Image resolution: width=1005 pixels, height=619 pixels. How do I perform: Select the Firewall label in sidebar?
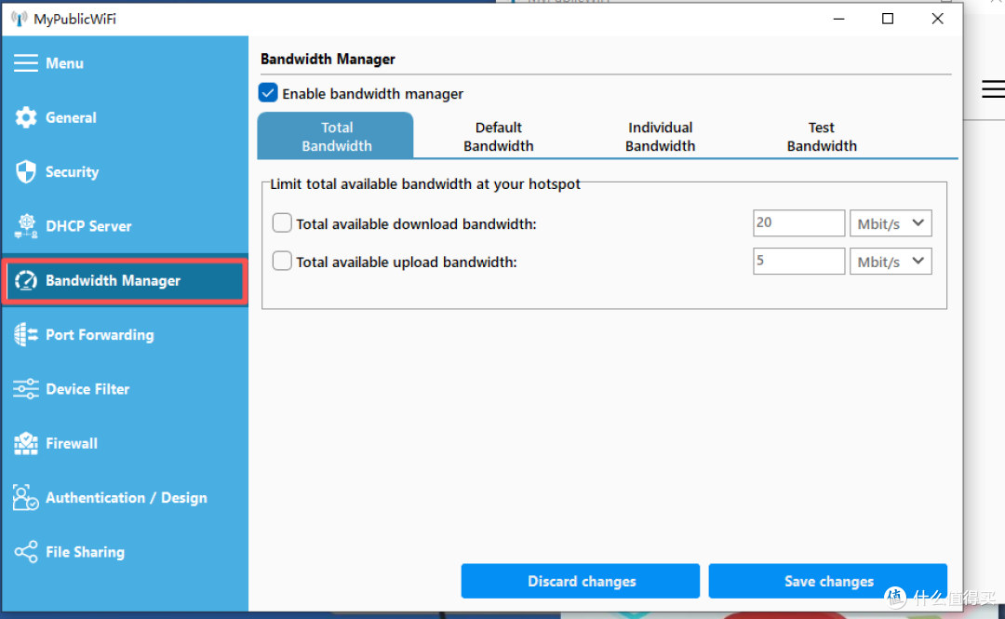point(72,443)
